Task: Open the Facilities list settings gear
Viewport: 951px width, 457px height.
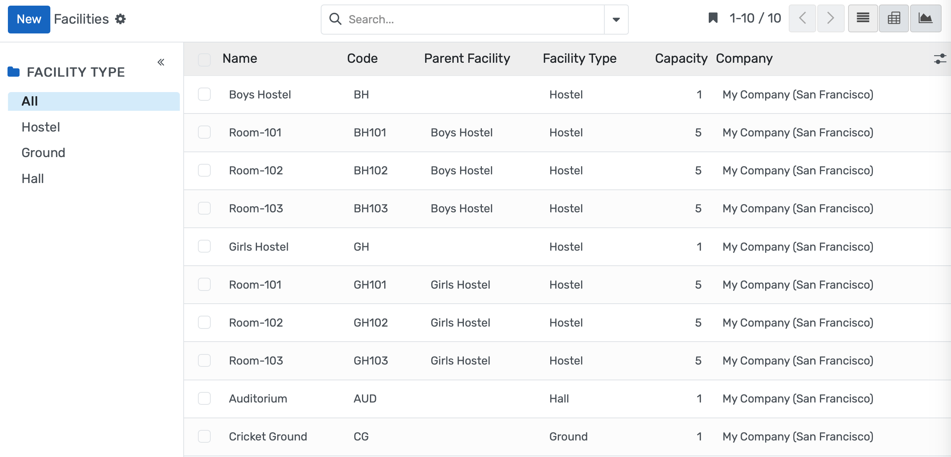Action: tap(120, 19)
